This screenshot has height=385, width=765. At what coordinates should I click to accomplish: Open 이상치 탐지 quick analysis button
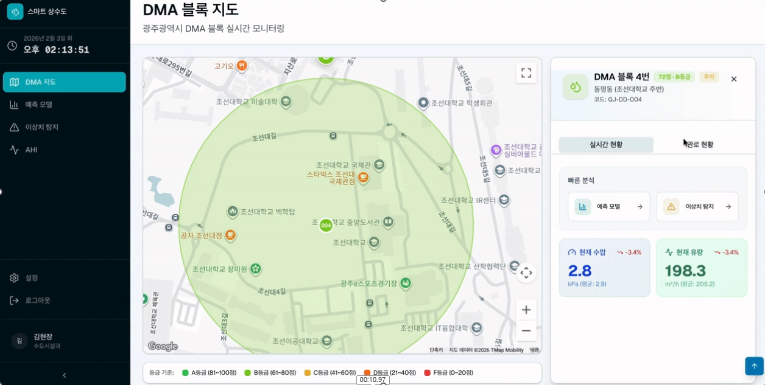(697, 207)
